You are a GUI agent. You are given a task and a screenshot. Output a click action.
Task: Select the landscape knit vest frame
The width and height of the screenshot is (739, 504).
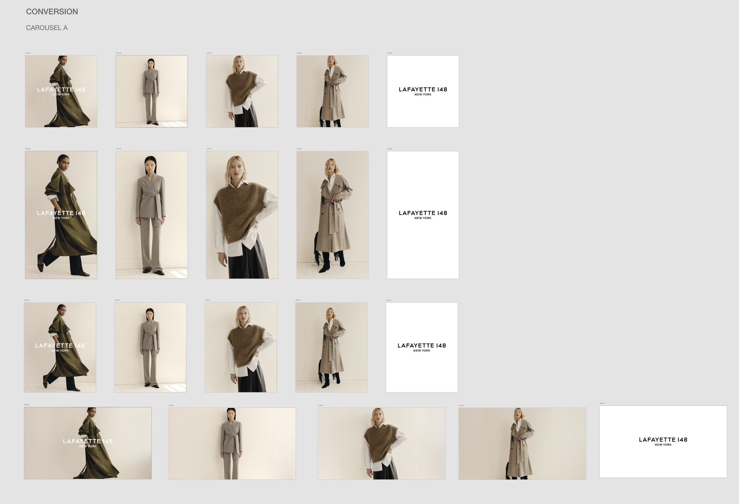click(x=381, y=444)
